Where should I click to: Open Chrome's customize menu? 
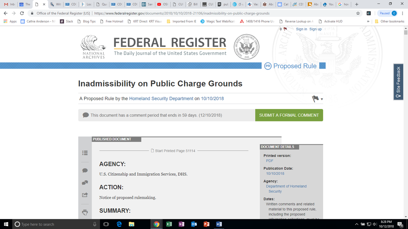403,13
